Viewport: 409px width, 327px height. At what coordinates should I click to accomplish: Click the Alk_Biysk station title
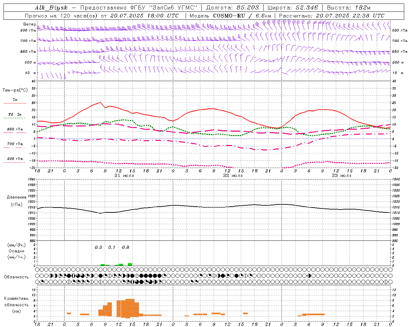[x=51, y=8]
